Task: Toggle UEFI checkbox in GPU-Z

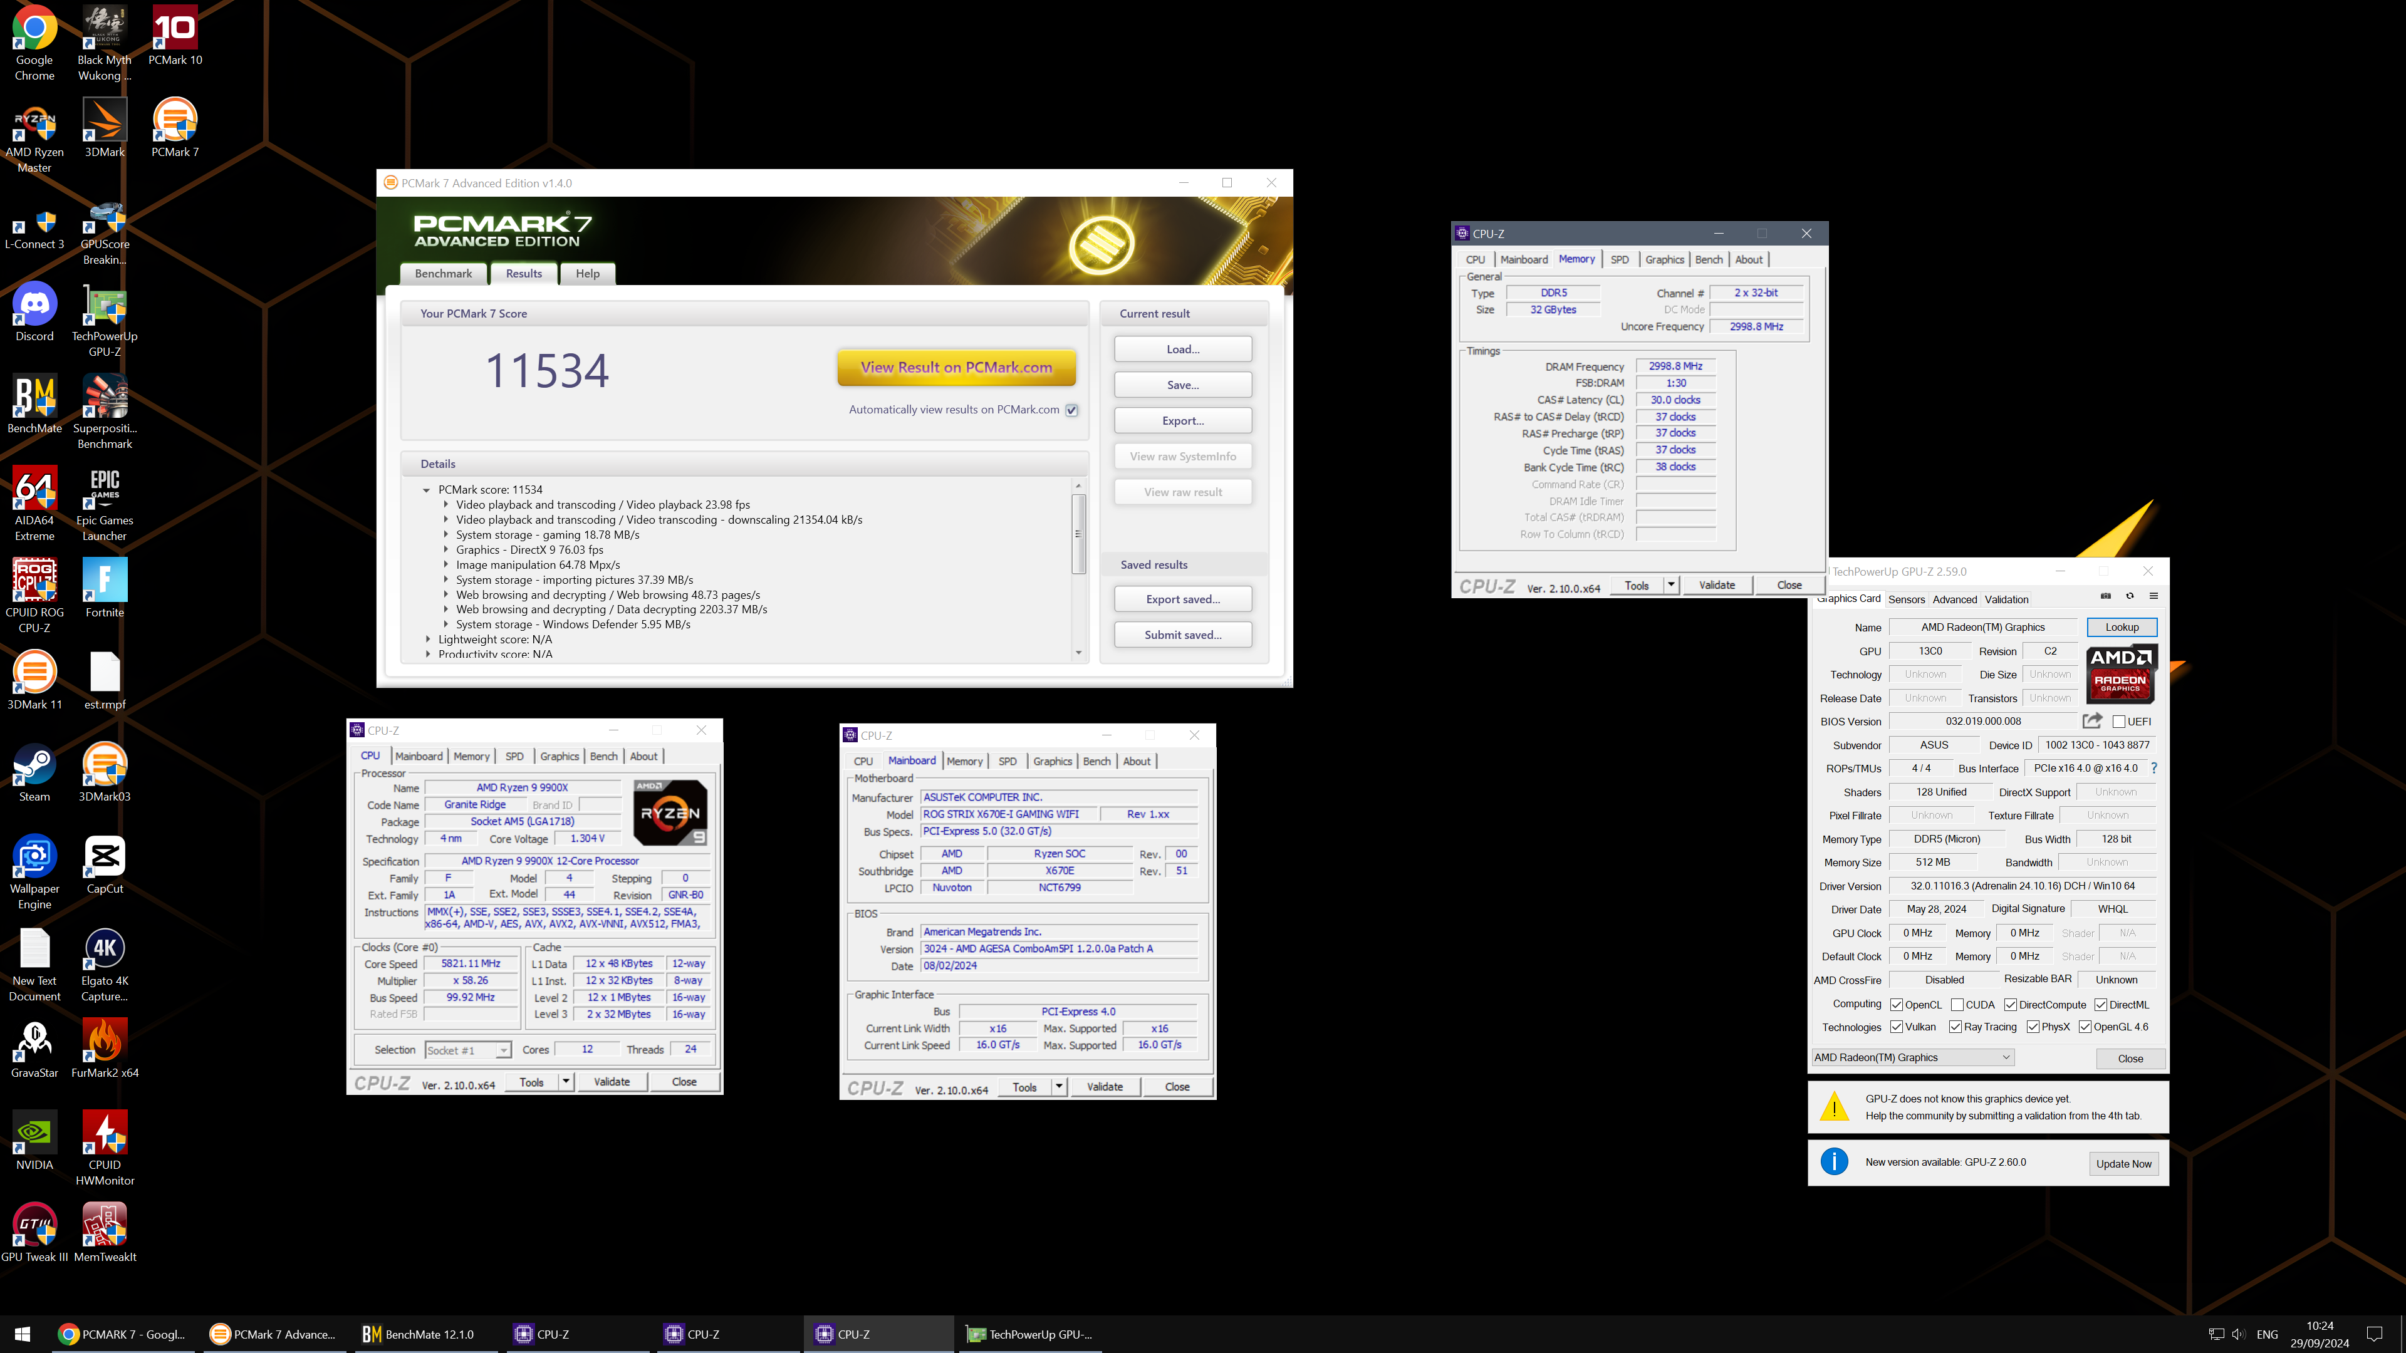Action: point(2118,721)
